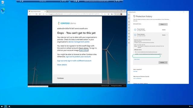
Task: Open the Windows Start menu
Action: click(2, 106)
